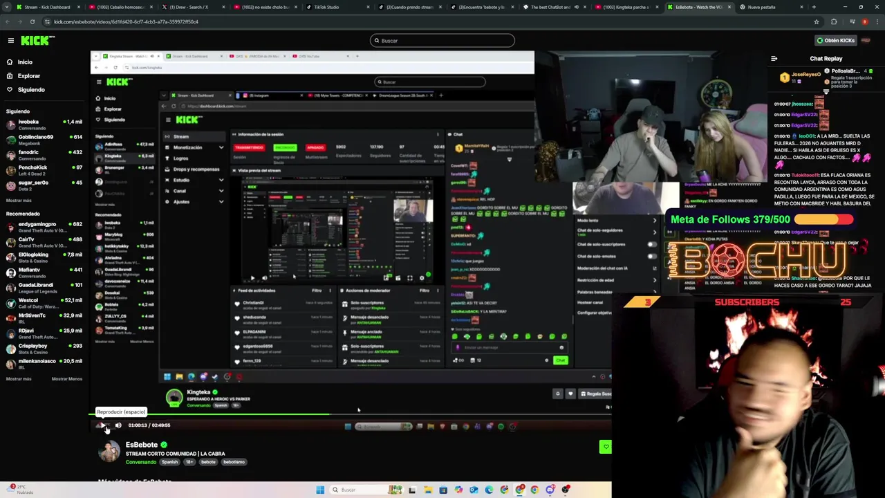Open the MrStivenTc recommended channel

tap(44, 318)
